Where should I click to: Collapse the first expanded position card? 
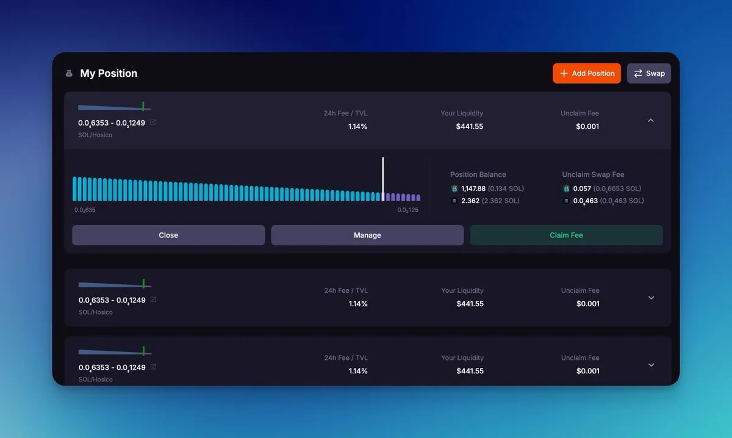[x=651, y=121]
